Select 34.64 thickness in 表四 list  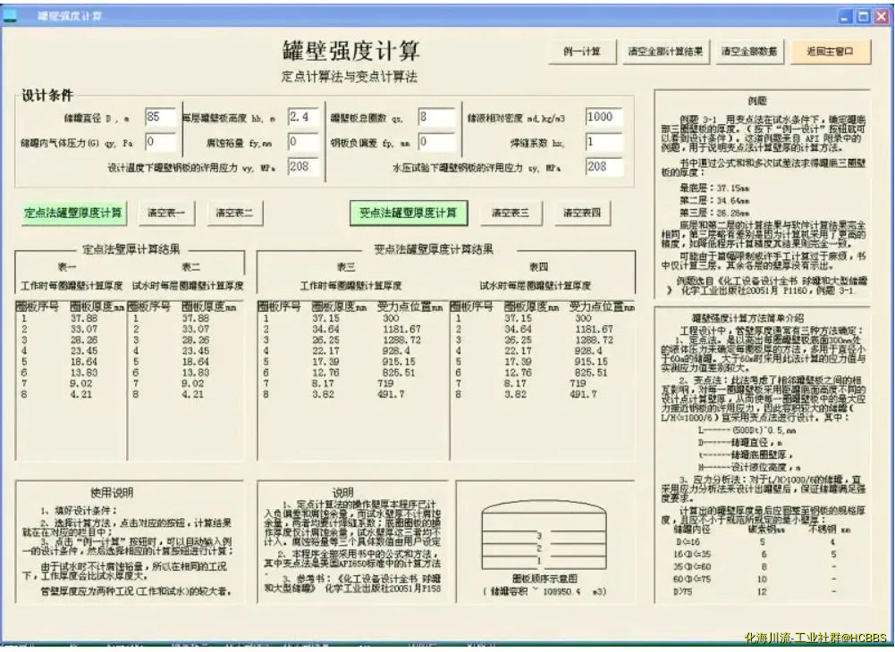pyautogui.click(x=518, y=330)
